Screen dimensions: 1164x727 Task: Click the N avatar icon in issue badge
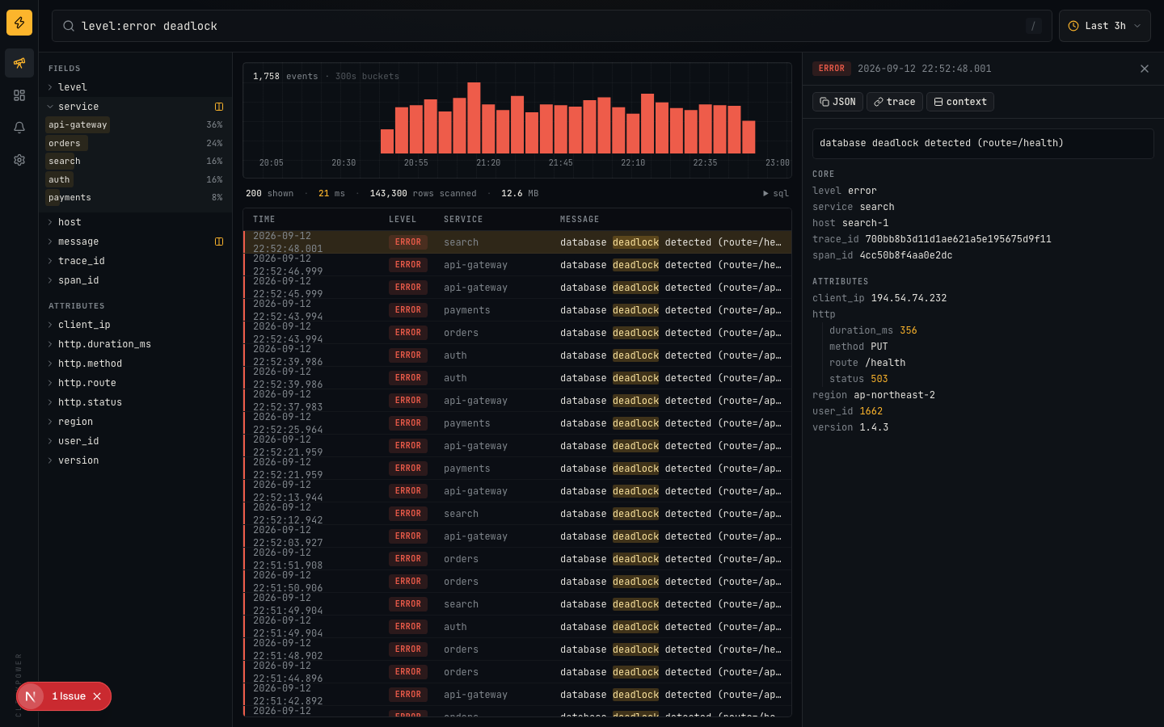[x=31, y=696]
